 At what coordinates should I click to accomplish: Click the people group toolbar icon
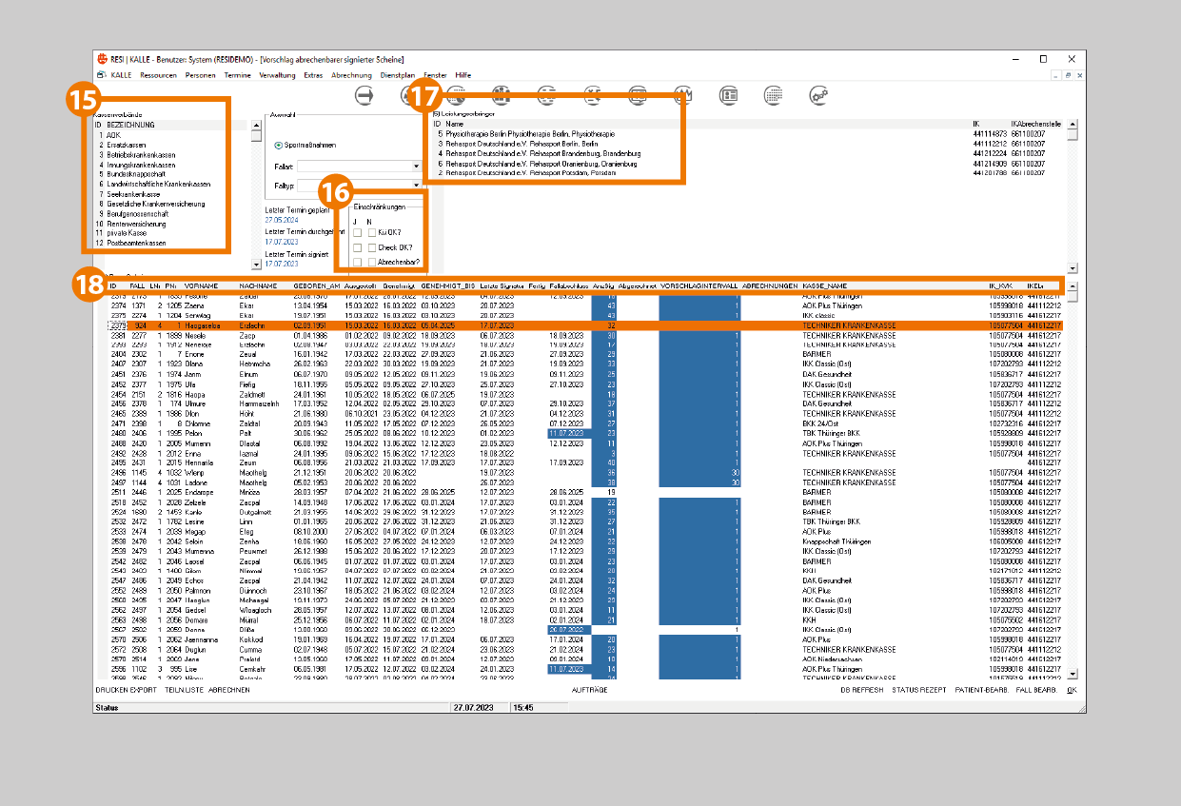tap(502, 95)
